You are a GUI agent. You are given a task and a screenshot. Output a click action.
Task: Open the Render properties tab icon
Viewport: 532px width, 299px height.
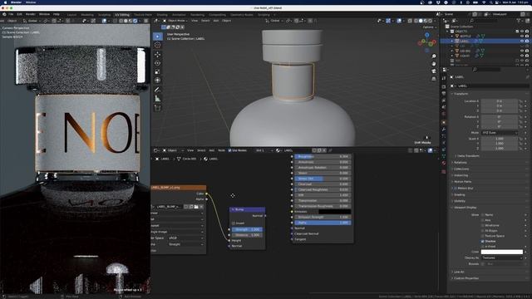coord(444,86)
